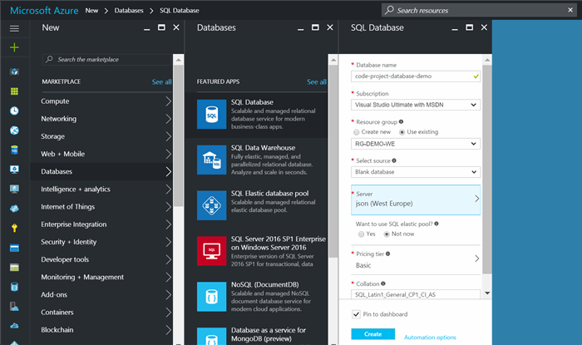Open the SQL databases sidebar icon
The width and height of the screenshot is (582, 345).
point(14,150)
